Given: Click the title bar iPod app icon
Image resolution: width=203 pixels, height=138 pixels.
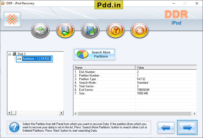Looking at the screenshot, I should (x=3, y=3).
